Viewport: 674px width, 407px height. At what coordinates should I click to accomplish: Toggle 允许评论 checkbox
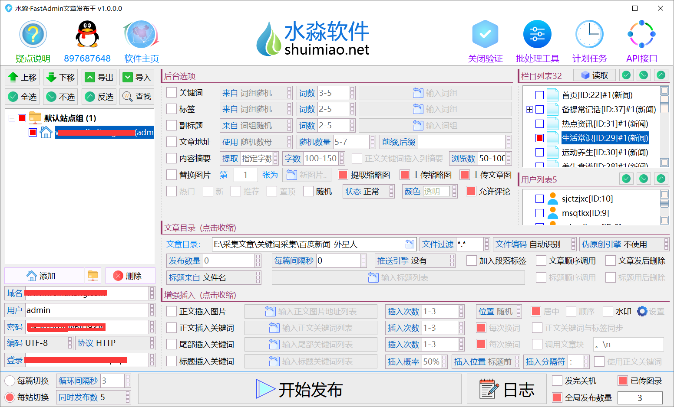point(471,191)
